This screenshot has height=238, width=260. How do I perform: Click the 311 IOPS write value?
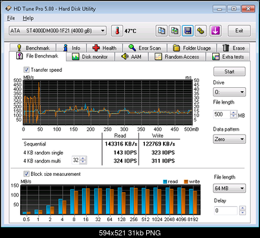(163, 161)
